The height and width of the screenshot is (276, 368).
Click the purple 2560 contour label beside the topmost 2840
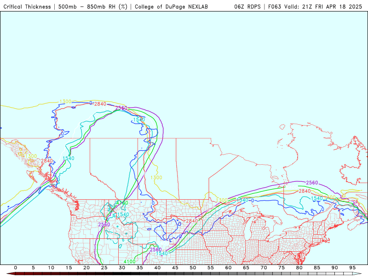121,108
